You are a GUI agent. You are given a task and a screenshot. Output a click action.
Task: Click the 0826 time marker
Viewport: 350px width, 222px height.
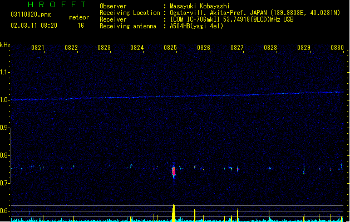coord(204,48)
